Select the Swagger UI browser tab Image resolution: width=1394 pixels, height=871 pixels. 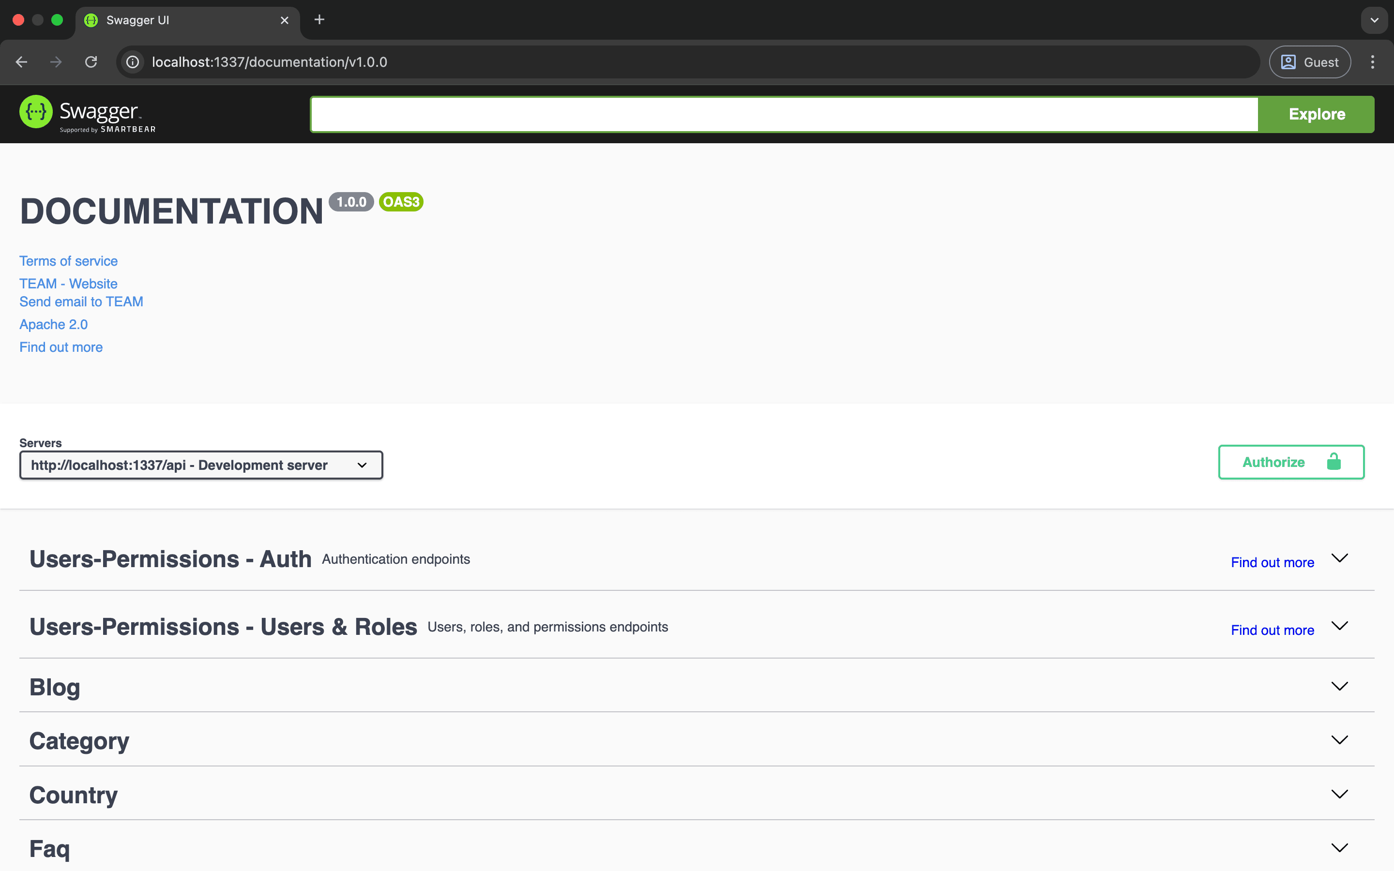tap(187, 20)
